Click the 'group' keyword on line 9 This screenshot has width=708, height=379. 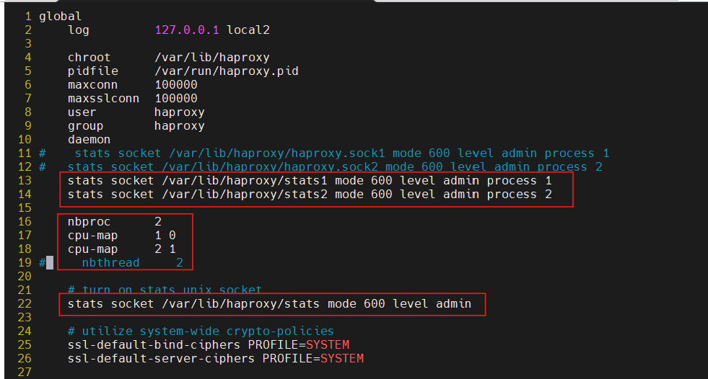pos(86,126)
